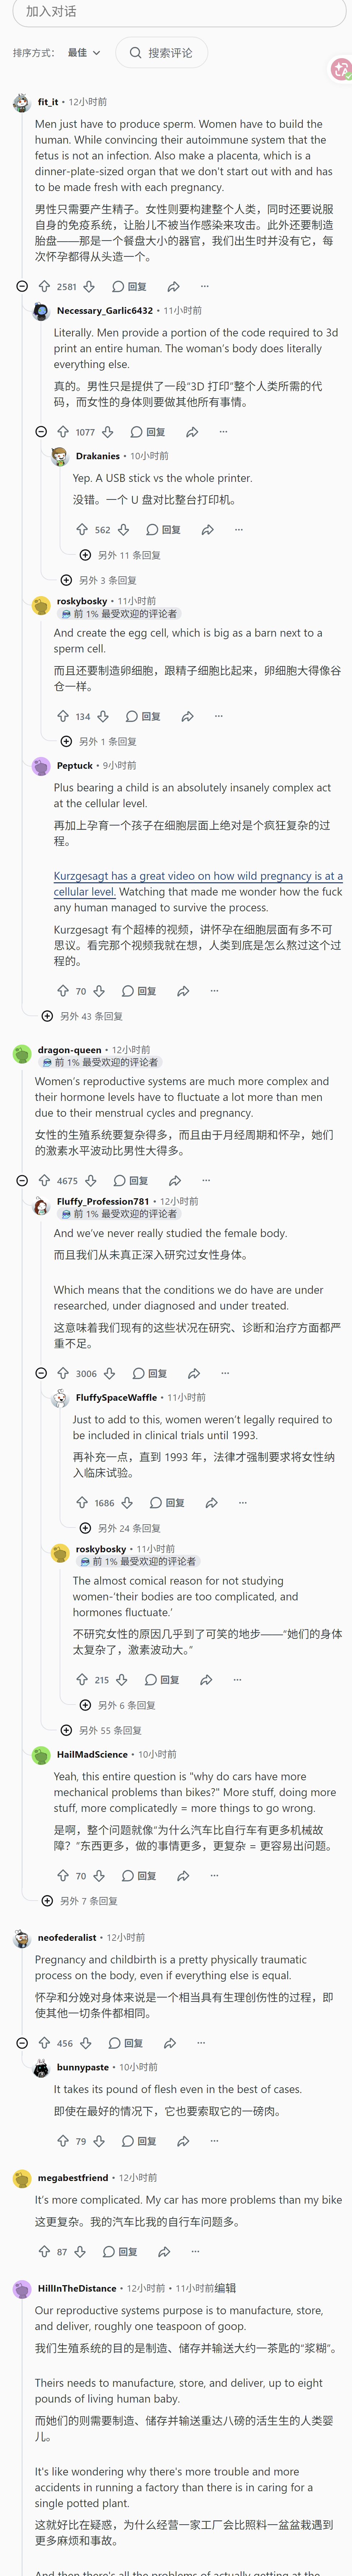The height and width of the screenshot is (2576, 352).
Task: Collapse Fluffy_Profession781's reply thread
Action: [41, 1373]
